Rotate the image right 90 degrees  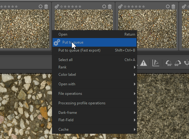point(178,63)
